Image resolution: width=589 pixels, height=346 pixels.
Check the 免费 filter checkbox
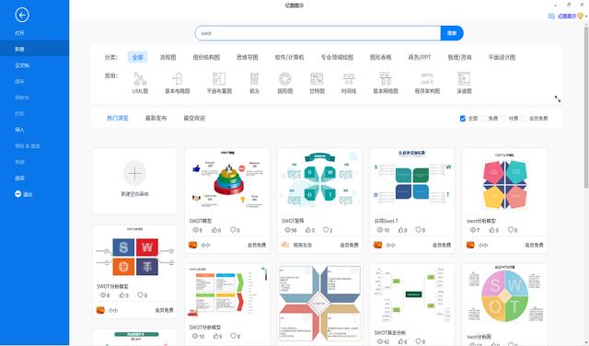coord(483,119)
